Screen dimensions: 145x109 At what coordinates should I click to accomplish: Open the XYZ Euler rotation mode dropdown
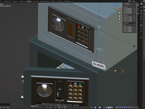(129, 23)
